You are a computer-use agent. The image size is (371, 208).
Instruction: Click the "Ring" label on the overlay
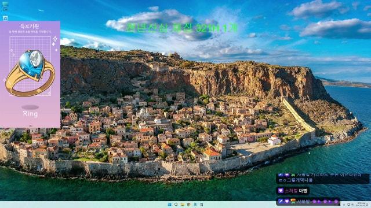(x=30, y=114)
